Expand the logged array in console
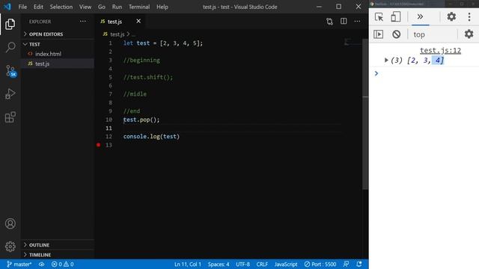Image resolution: width=479 pixels, height=269 pixels. (x=386, y=61)
